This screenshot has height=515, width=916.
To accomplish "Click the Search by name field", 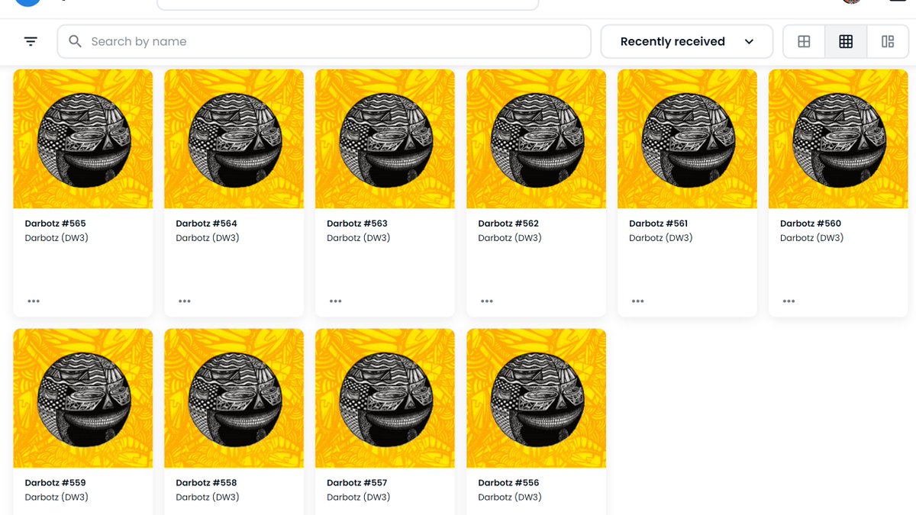I will point(324,41).
